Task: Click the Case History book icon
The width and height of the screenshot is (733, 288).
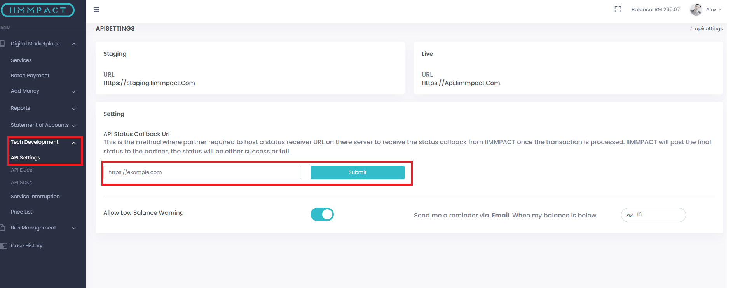Action: click(4, 246)
